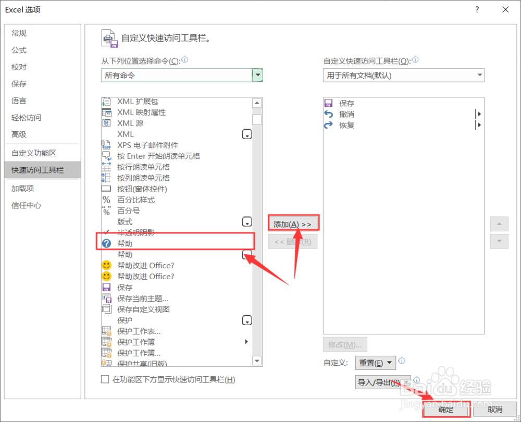Click info icon beside 从下列位置选择命令
Viewport: 521px width, 422px height.
click(185, 60)
